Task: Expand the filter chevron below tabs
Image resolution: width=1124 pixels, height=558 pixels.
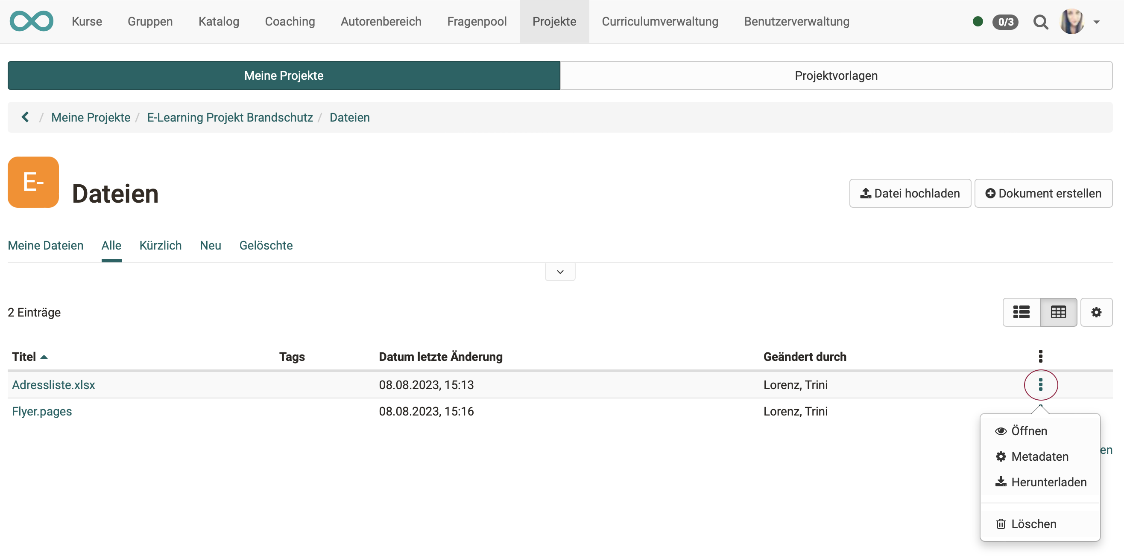Action: 560,272
